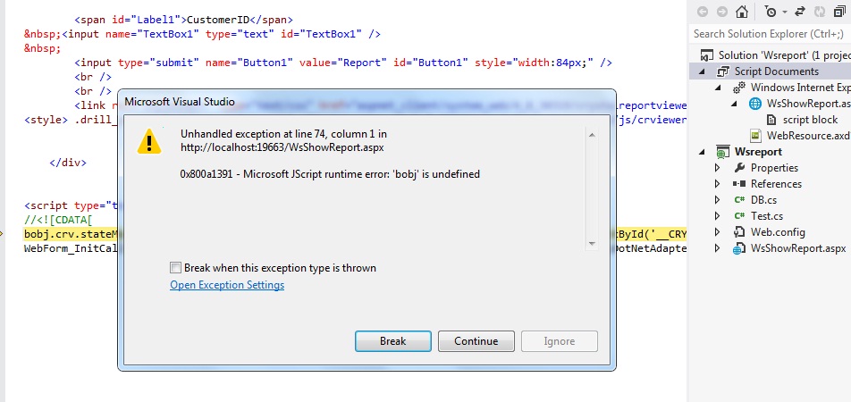Viewport: 851px width, 402px height.
Task: Click the Solution Explorer Forward arrow
Action: (722, 12)
